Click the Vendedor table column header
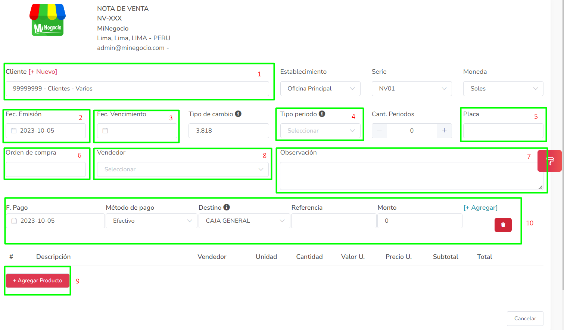Image resolution: width=564 pixels, height=330 pixels. (x=212, y=257)
